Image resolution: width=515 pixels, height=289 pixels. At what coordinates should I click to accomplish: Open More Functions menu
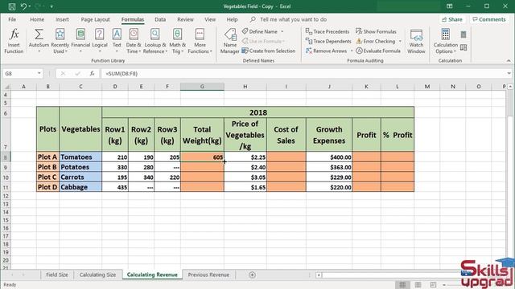tap(200, 41)
